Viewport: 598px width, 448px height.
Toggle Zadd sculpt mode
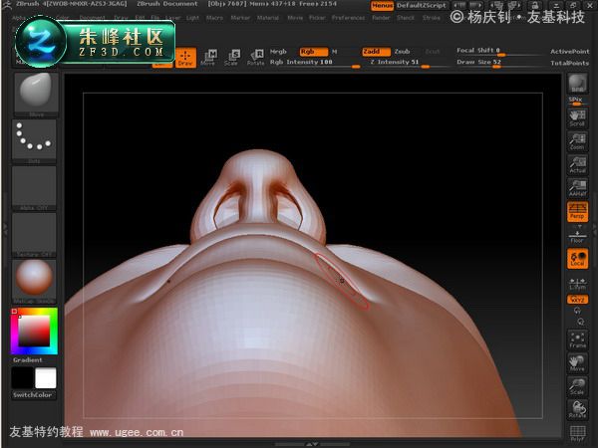pyautogui.click(x=376, y=52)
